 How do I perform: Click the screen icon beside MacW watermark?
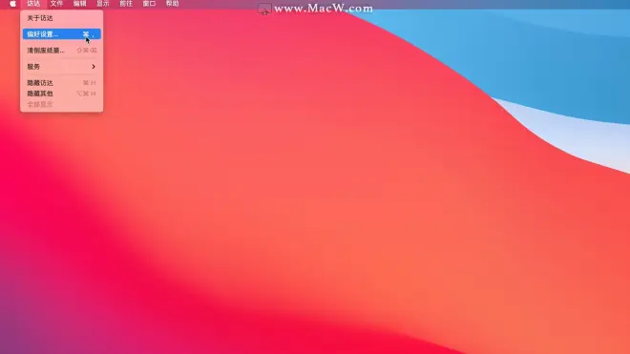264,9
